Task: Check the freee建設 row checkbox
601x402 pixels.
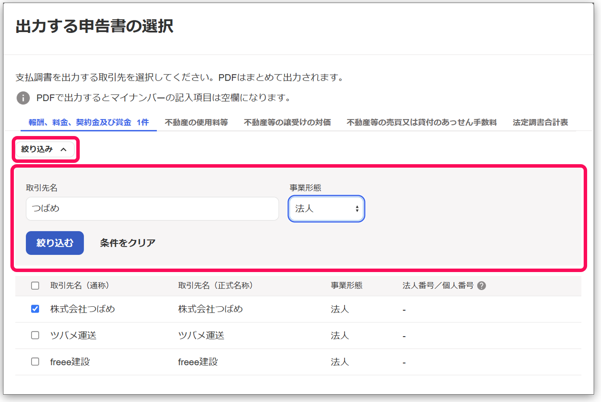Action: (35, 362)
